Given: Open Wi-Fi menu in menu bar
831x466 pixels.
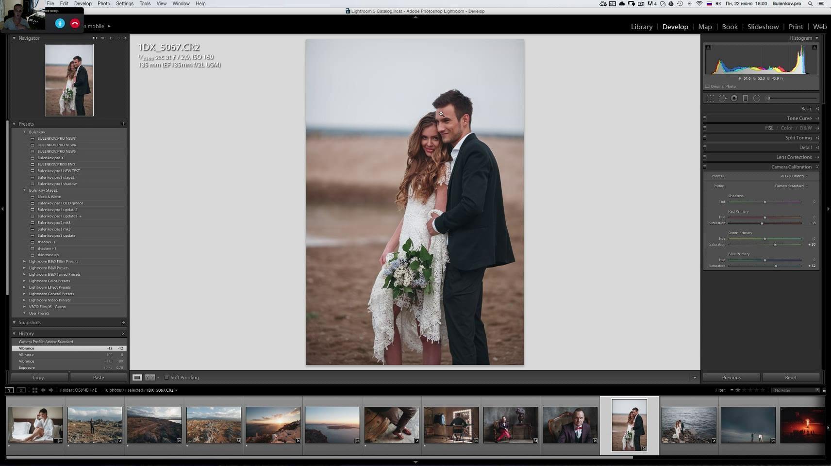Looking at the screenshot, I should click(x=699, y=3).
